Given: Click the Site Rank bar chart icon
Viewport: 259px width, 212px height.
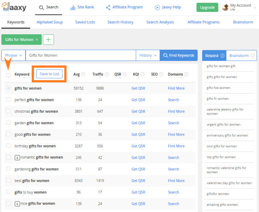Looking at the screenshot, I should (73, 8).
